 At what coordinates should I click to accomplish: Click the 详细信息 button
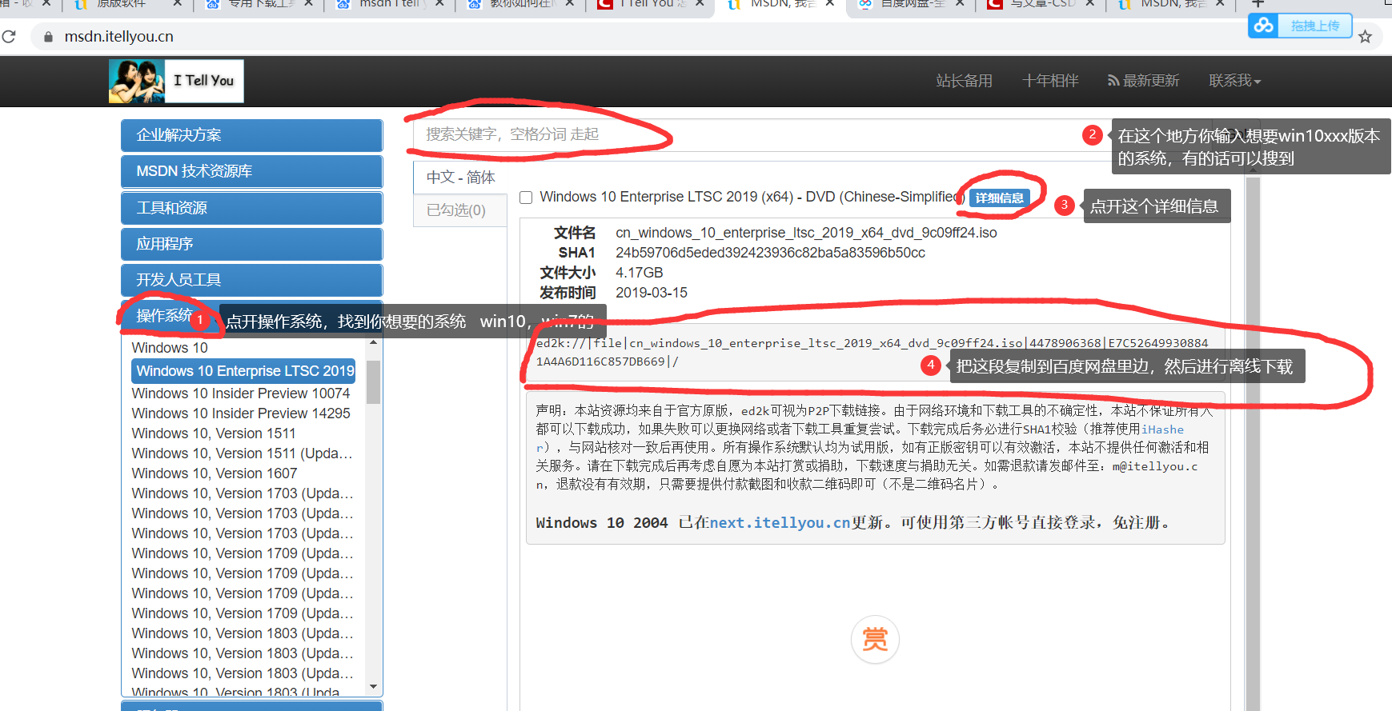click(999, 198)
